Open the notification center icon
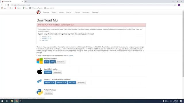Screen dimensions: 184x103 [x=181, y=101]
